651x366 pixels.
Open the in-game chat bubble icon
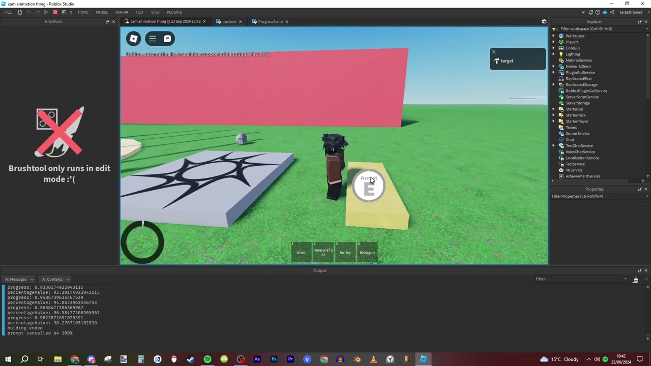click(167, 39)
